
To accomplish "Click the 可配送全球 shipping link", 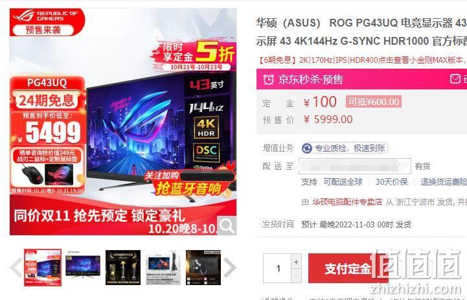I will (343, 181).
